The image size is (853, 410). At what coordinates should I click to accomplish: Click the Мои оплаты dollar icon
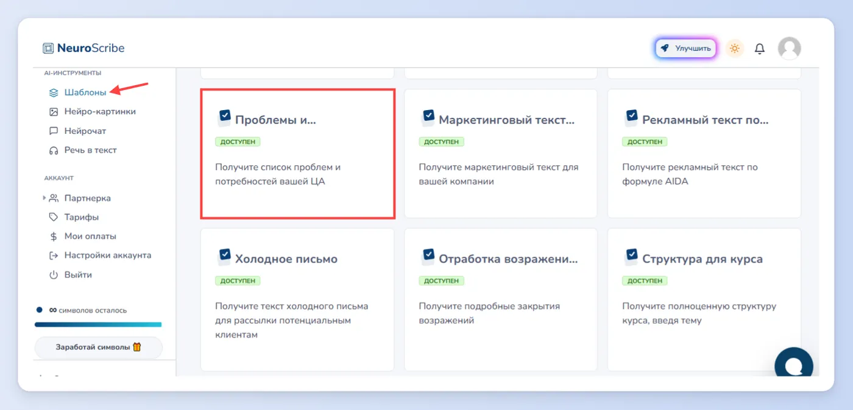[x=54, y=236]
